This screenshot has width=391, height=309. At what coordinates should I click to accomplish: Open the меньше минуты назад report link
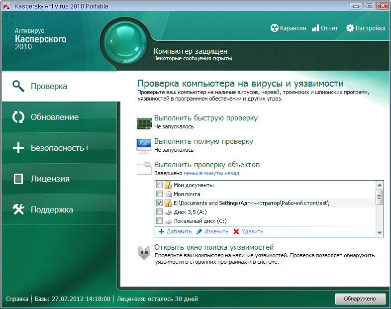point(211,173)
